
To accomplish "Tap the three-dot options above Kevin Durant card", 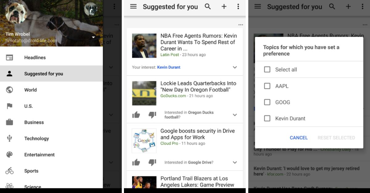I will (240, 25).
